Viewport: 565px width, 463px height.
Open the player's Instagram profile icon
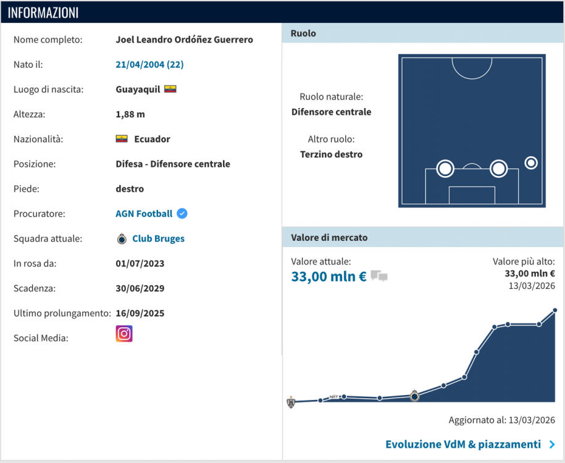click(123, 333)
